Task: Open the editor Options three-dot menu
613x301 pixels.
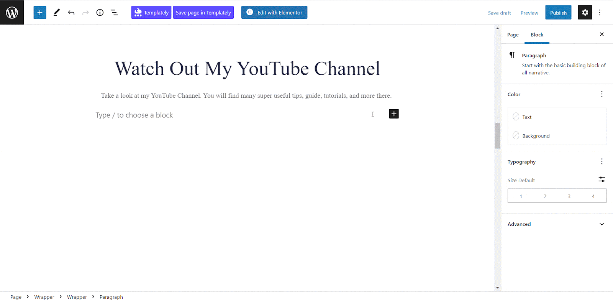Action: pyautogui.click(x=600, y=12)
